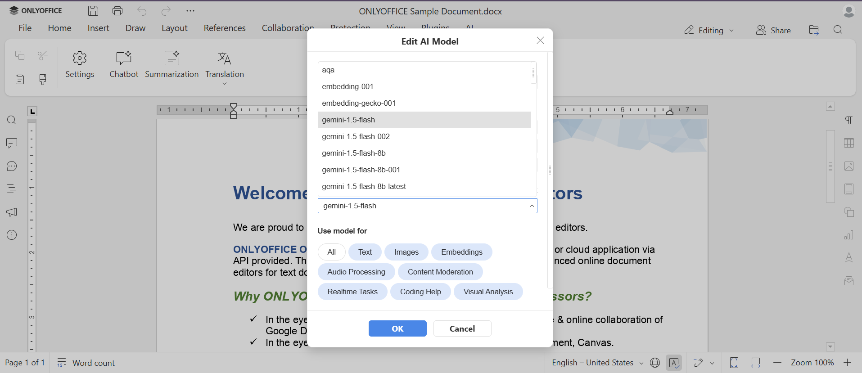
Task: Open shape settings in right sidebar
Action: [849, 212]
